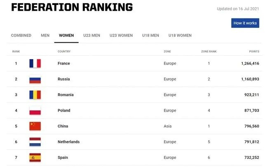Select the Women ranking tab

pos(66,36)
